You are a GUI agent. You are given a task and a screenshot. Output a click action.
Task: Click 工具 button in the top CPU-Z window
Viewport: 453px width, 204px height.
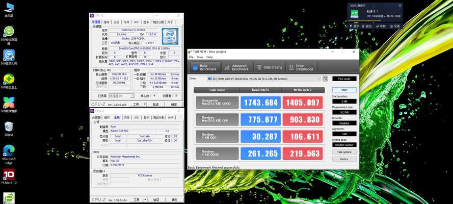pos(137,104)
